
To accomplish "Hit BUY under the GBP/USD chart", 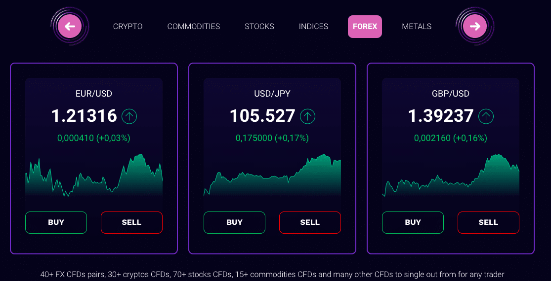I will 413,222.
